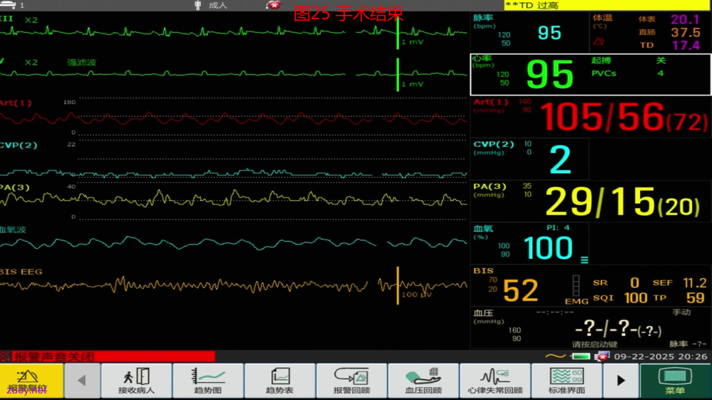Click the 手动 manual mode label in NIBP panel
Viewport: 712px width, 400px height.
tap(681, 312)
